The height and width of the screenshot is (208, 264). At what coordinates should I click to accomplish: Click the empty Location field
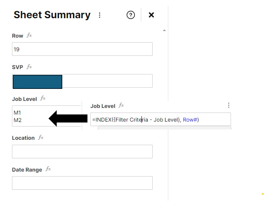click(82, 152)
